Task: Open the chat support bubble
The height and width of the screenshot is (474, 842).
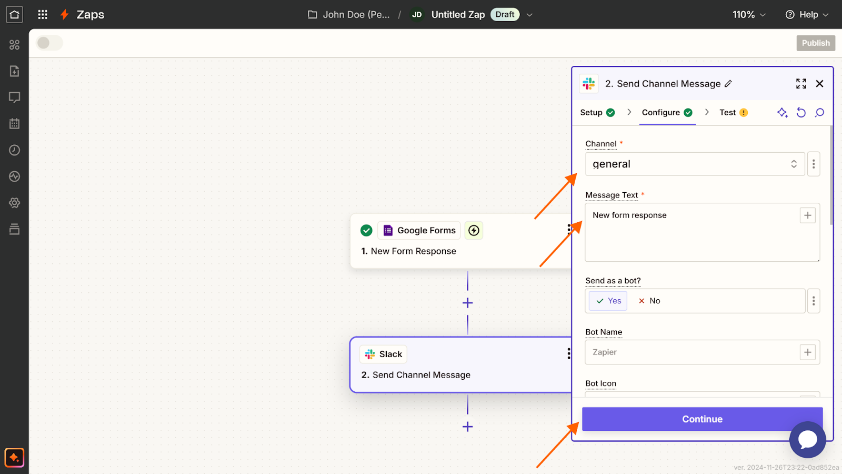Action: click(x=807, y=439)
